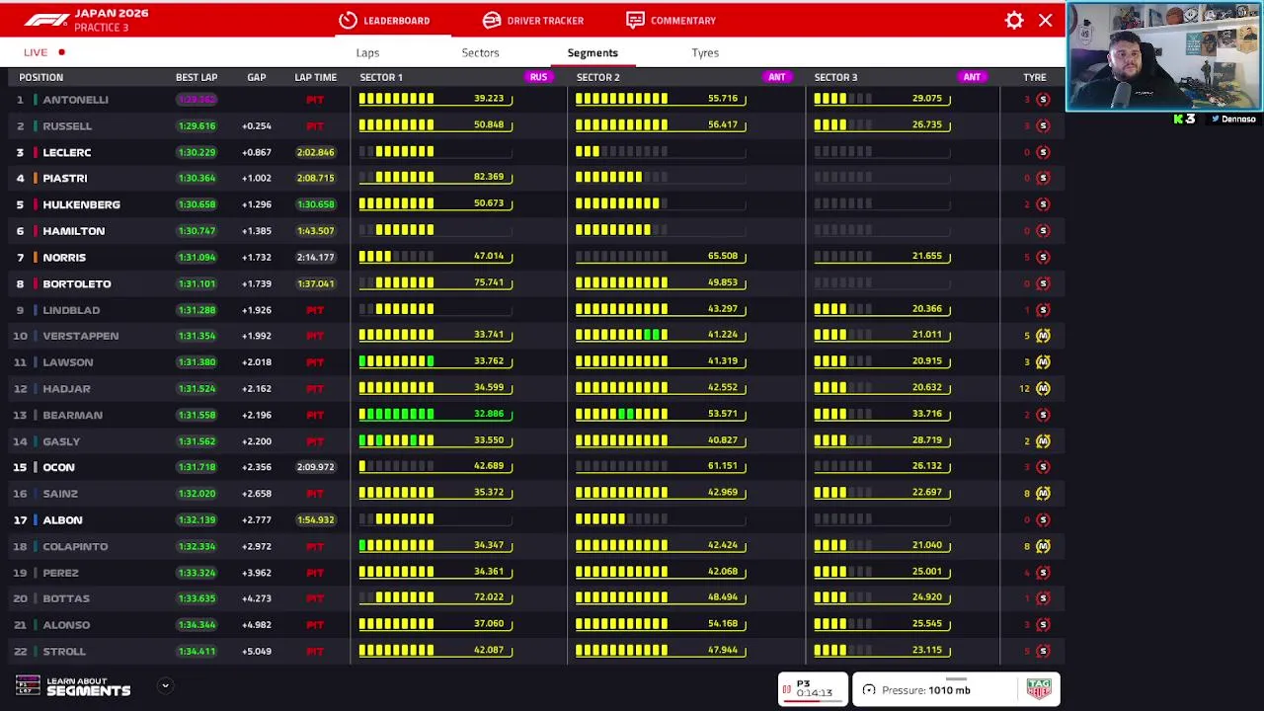Image resolution: width=1264 pixels, height=711 pixels.
Task: Click Leclerc's soft tyre icon
Action: pyautogui.click(x=1043, y=152)
